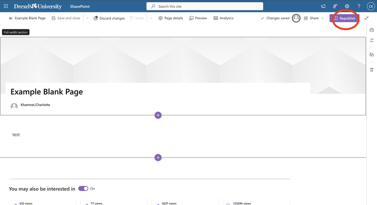Open the toolbox icon in right rail
This screenshot has height=205, width=377.
pos(372,30)
